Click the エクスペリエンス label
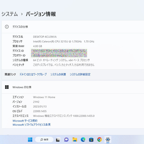144x144 pixels. coord(21,116)
